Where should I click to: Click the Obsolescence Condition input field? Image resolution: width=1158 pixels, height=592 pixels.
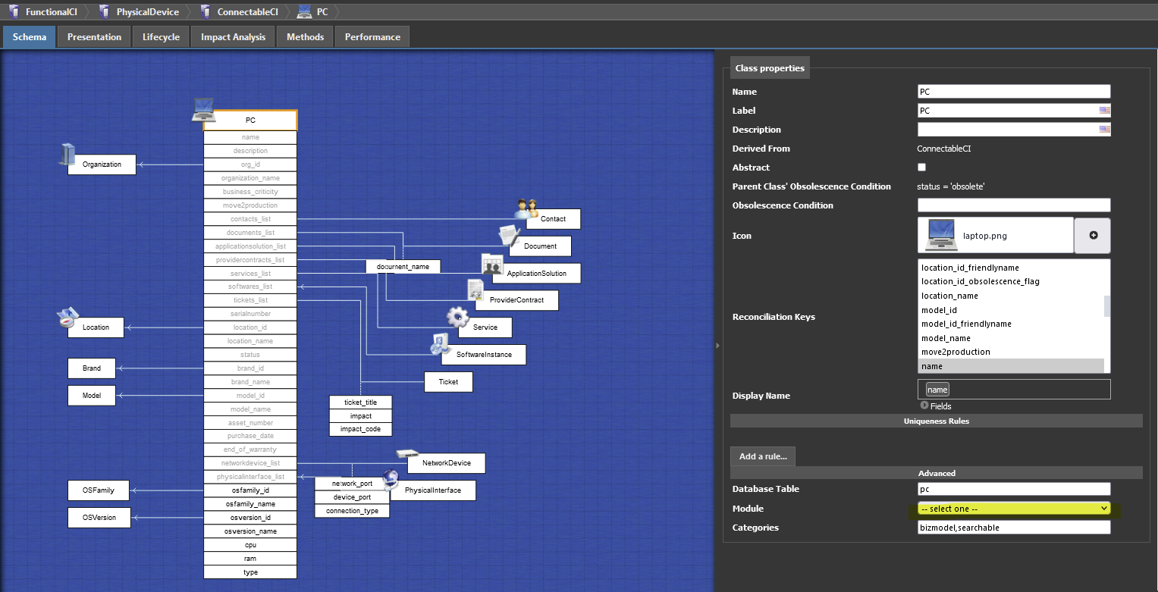coord(1013,205)
